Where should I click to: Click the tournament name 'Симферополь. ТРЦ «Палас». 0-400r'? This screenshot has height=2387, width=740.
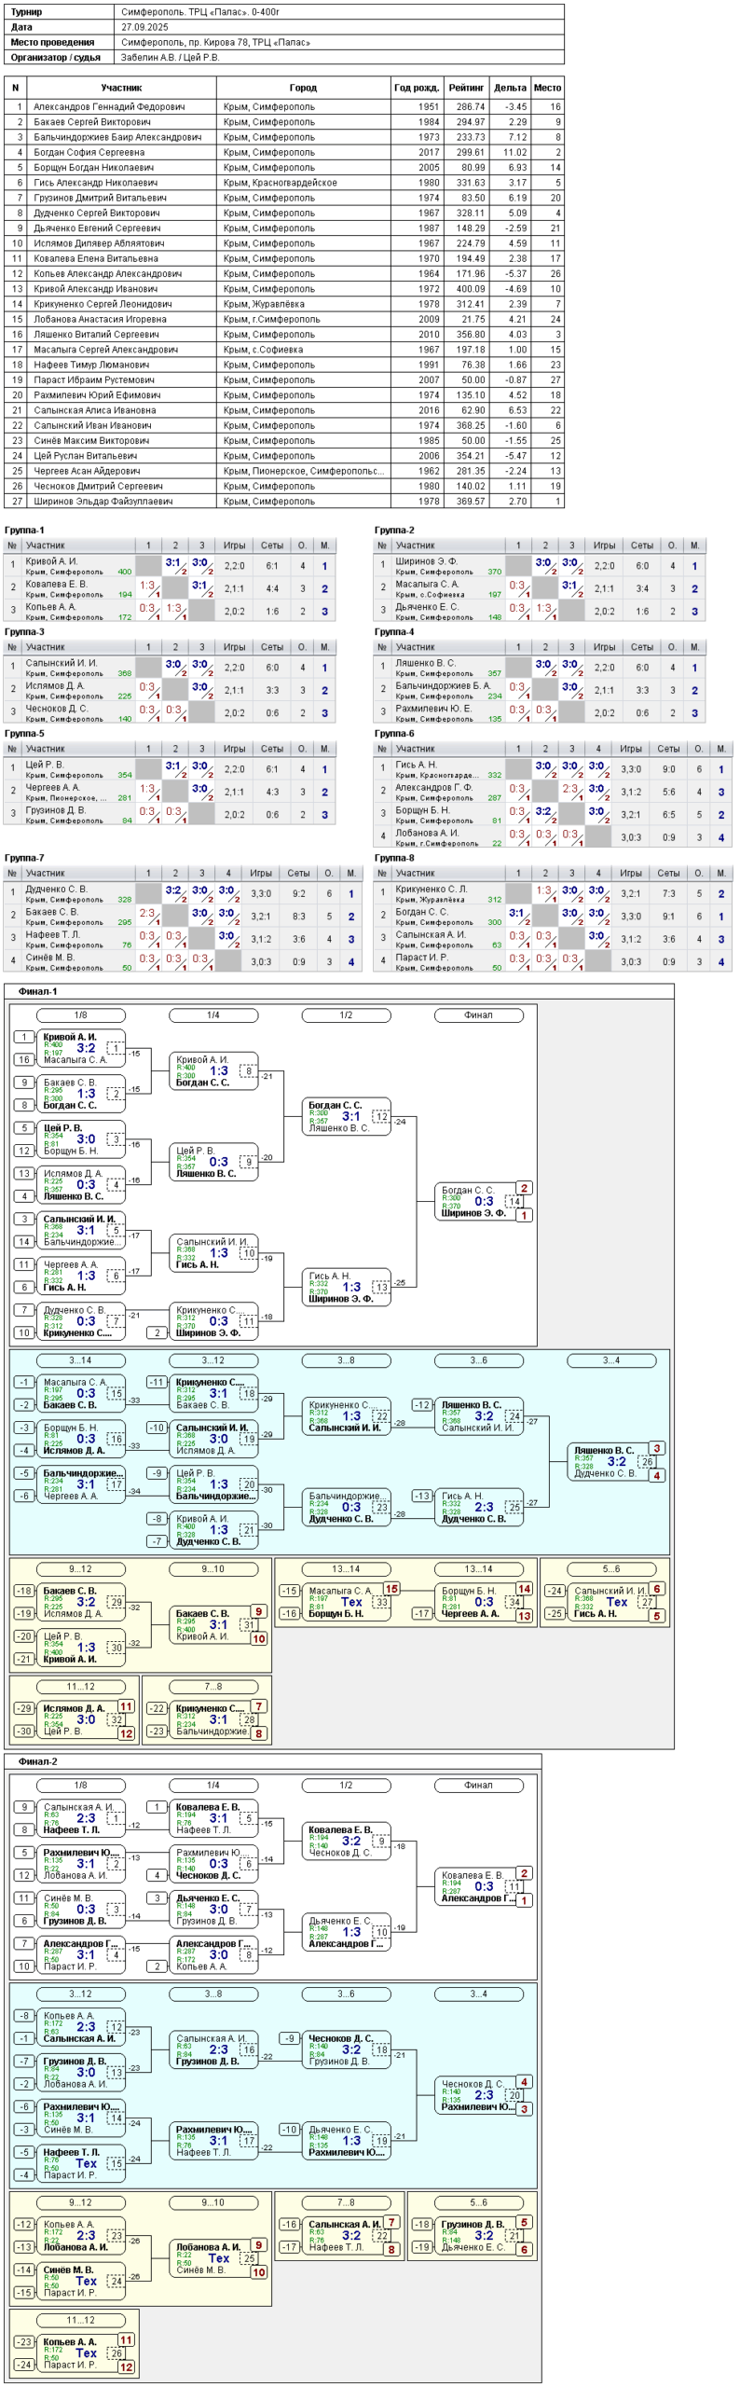pos(199,12)
